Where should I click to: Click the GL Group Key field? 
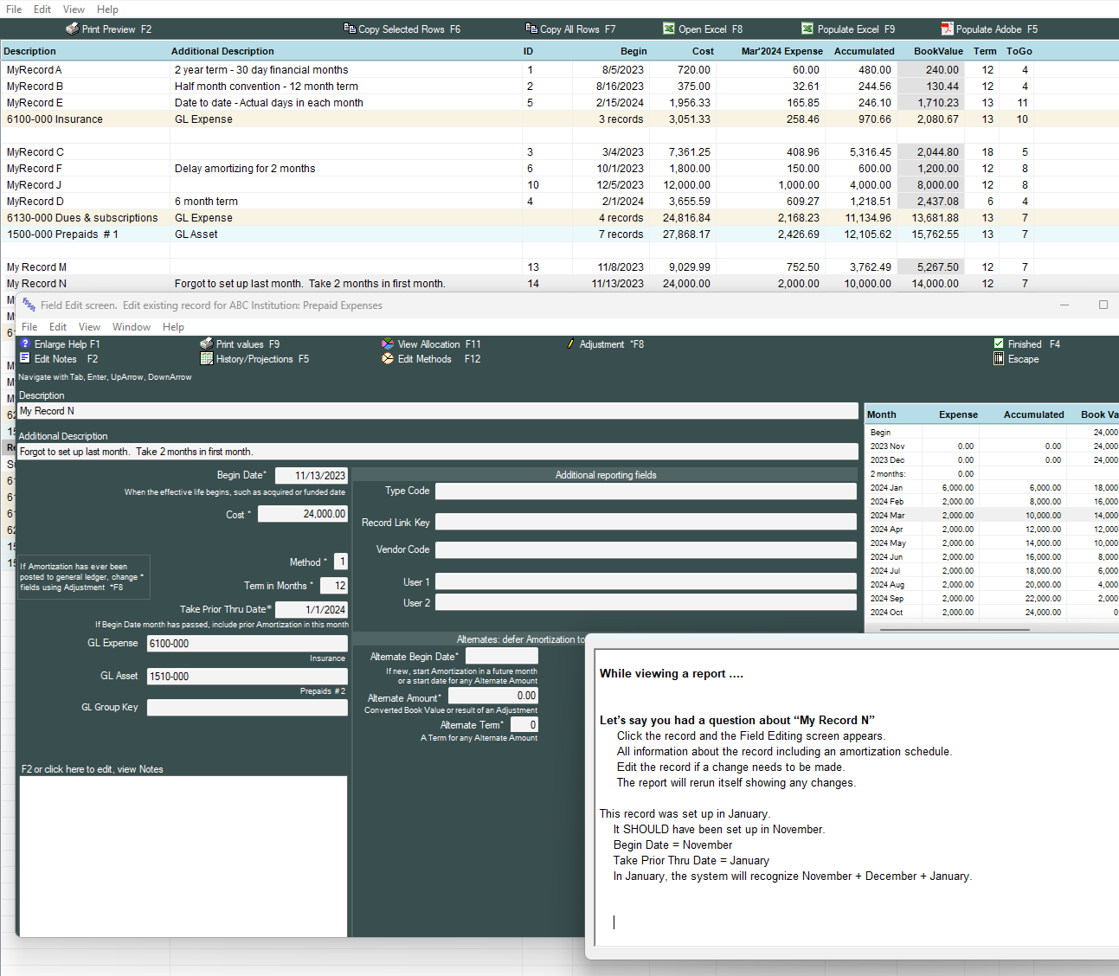(x=248, y=708)
